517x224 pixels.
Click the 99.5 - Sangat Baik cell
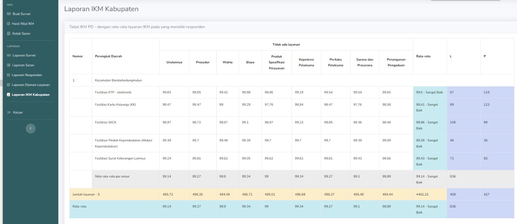pyautogui.click(x=429, y=92)
